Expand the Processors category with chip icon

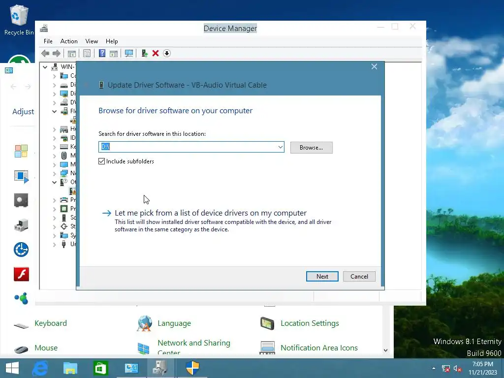[54, 209]
